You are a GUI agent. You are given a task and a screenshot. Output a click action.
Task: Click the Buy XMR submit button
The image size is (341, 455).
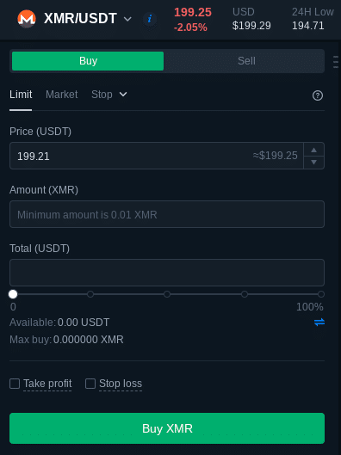(x=167, y=428)
